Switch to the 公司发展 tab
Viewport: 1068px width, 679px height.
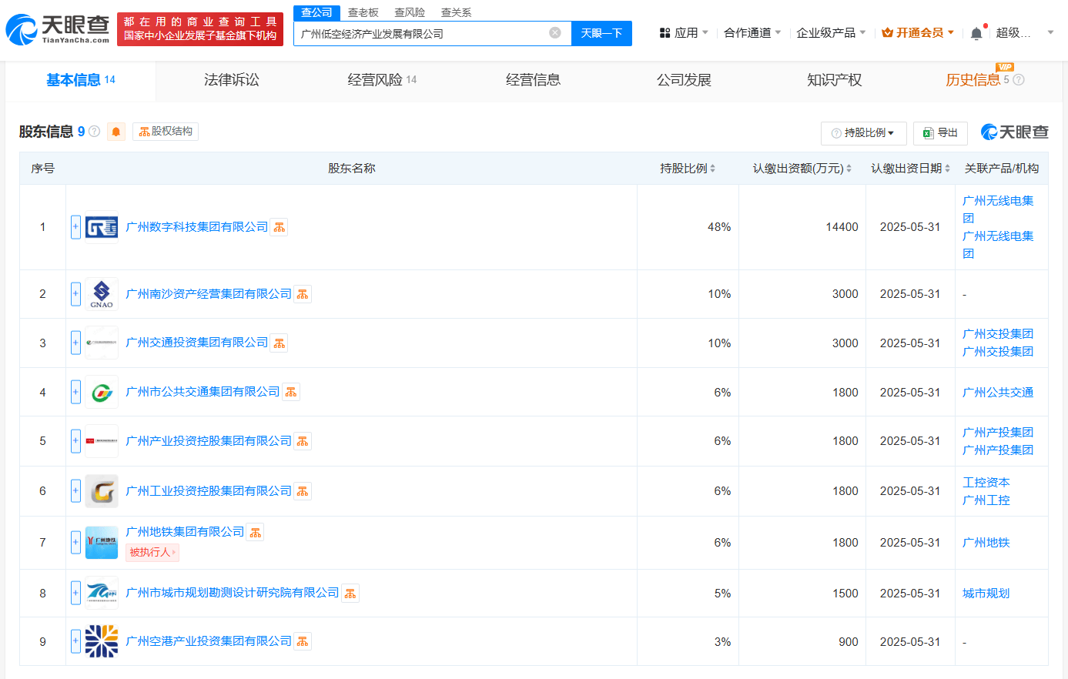pyautogui.click(x=684, y=80)
